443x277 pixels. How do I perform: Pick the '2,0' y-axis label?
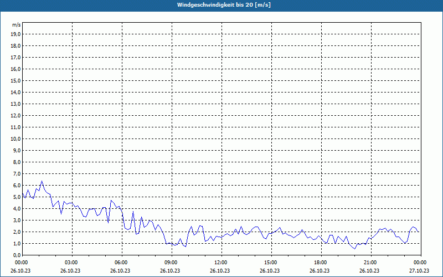click(x=17, y=232)
